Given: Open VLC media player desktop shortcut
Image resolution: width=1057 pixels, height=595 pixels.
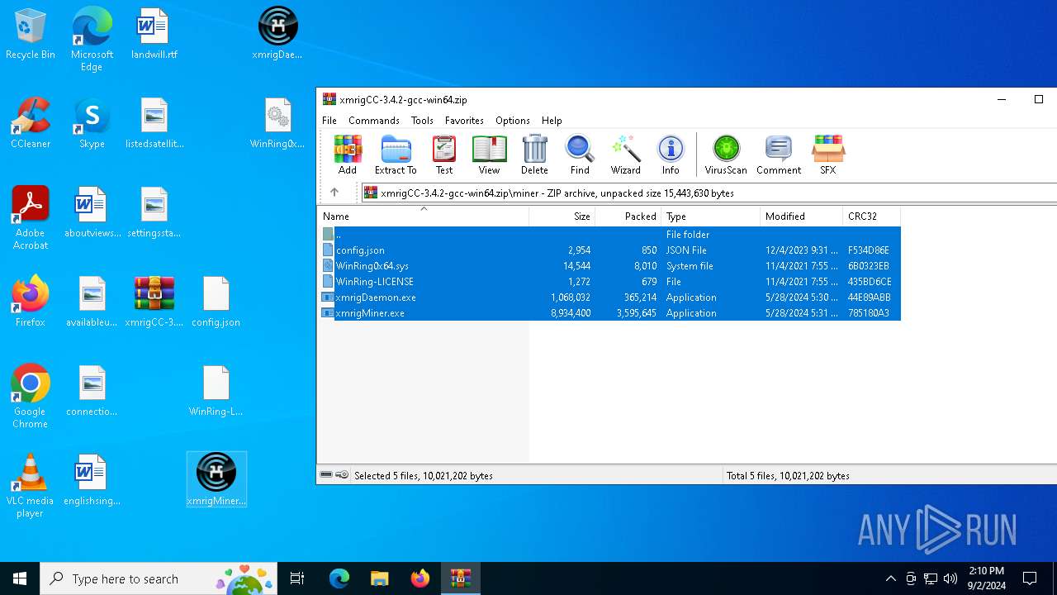Looking at the screenshot, I should (x=31, y=486).
